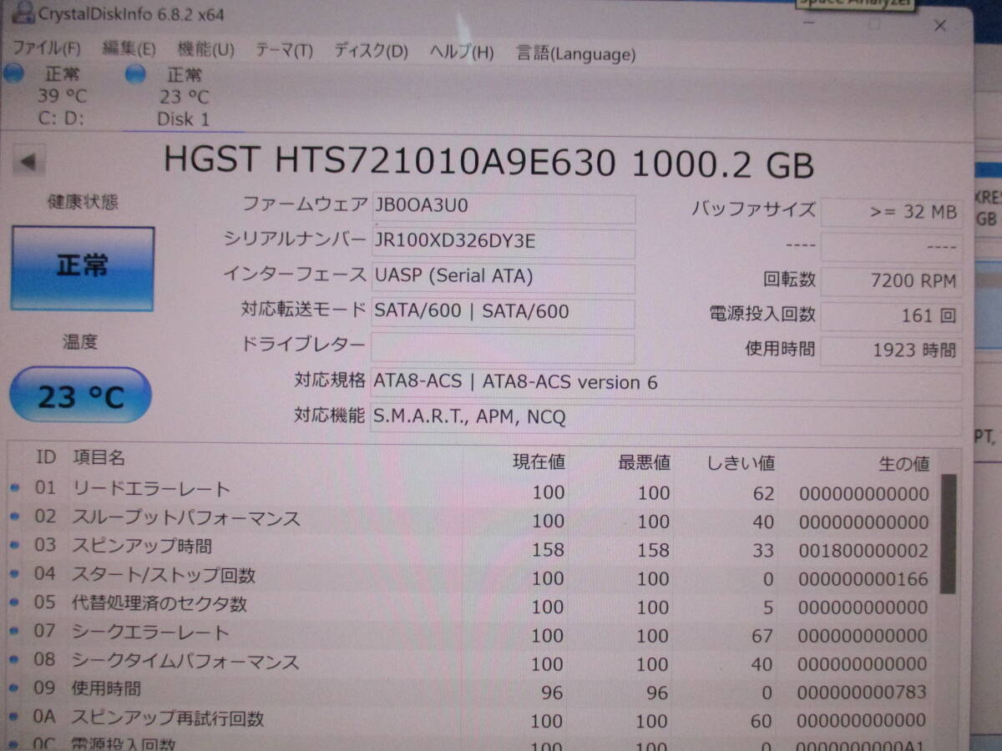Screen dimensions: 1002x751
Task: Click raw value 001800000002
Action: [863, 551]
